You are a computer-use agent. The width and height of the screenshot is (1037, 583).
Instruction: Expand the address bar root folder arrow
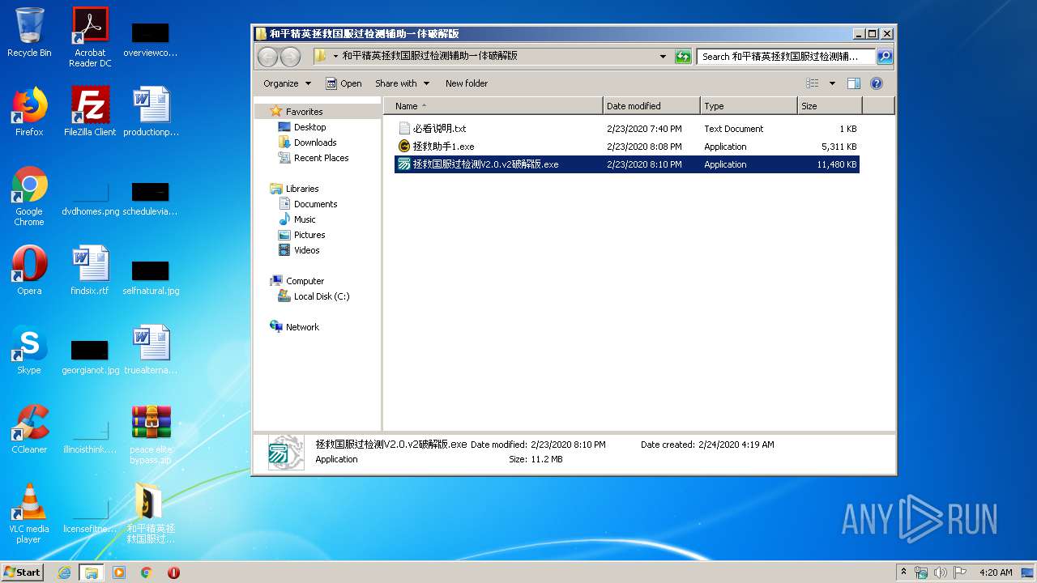tap(335, 57)
